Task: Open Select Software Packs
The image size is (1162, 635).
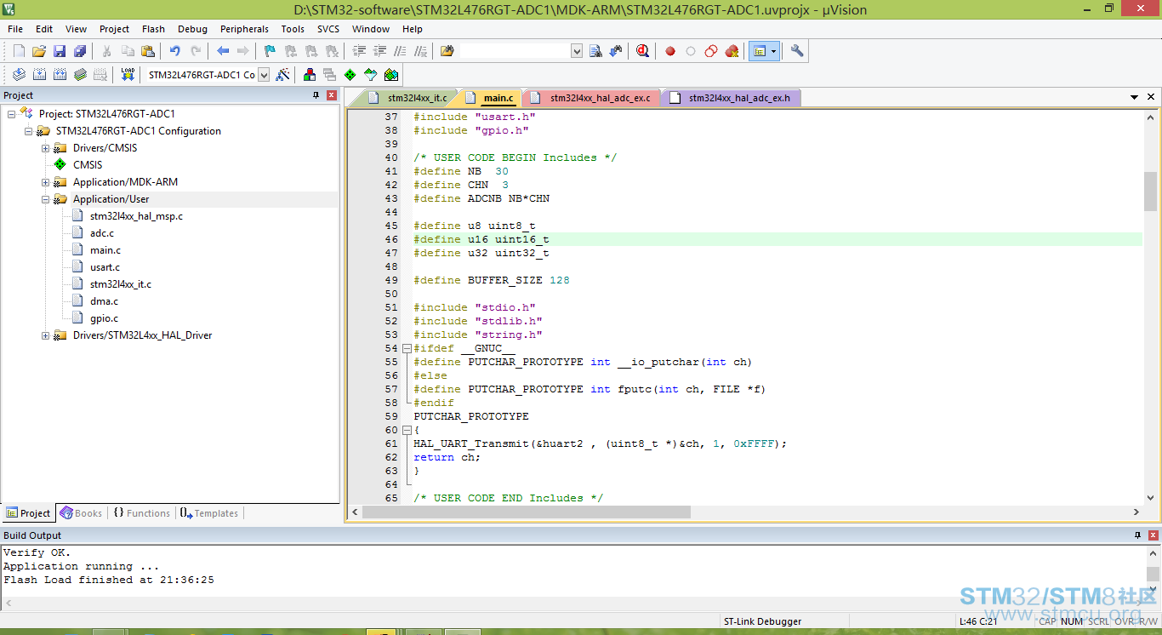Action: tap(370, 74)
